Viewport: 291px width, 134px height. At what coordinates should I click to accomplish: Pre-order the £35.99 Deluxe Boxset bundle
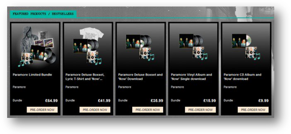(x=148, y=110)
